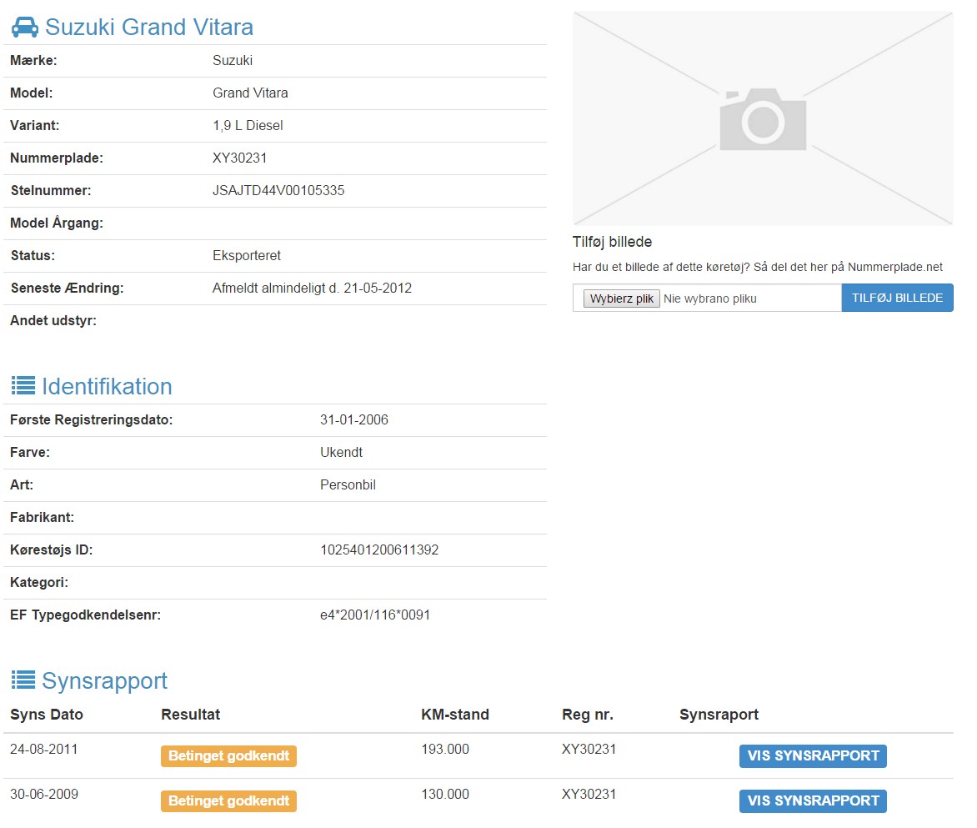Click the KM-stand column header
Screen dimensions: 977x828
pos(455,715)
